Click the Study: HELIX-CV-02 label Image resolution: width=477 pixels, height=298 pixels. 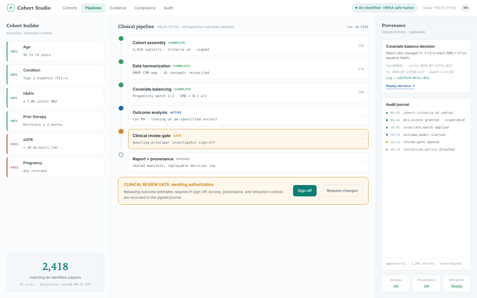(439, 8)
